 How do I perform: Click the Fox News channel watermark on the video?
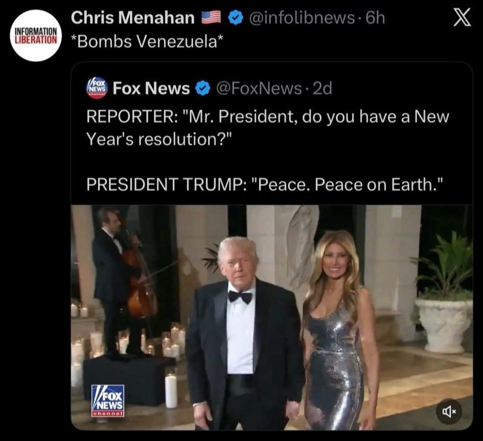pyautogui.click(x=107, y=400)
